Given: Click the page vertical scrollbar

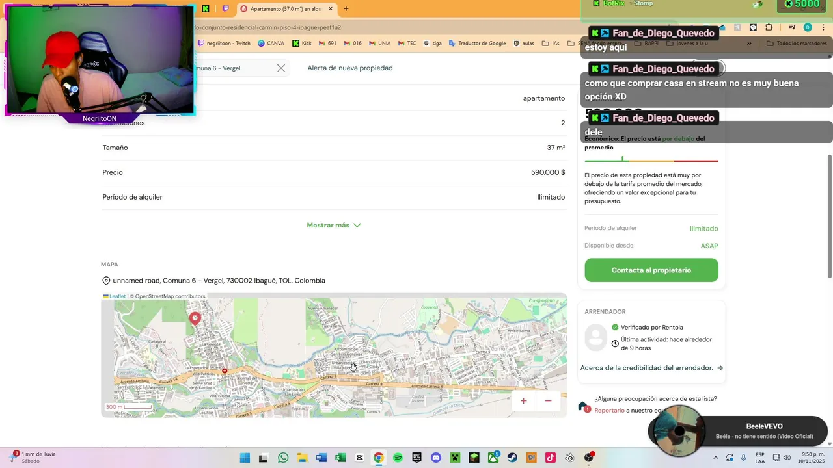Looking at the screenshot, I should click(x=829, y=216).
